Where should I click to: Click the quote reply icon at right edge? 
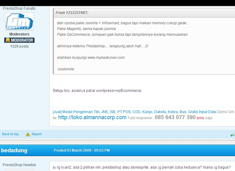click(232, 134)
